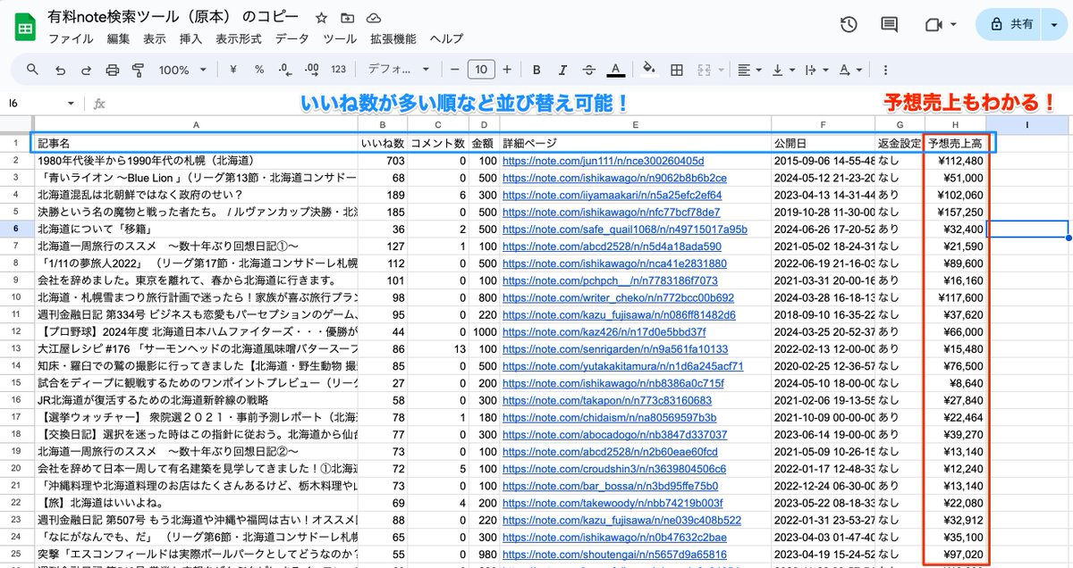Open the 100% zoom dropdown
Viewport: 1073px width, 568px height.
coord(182,70)
